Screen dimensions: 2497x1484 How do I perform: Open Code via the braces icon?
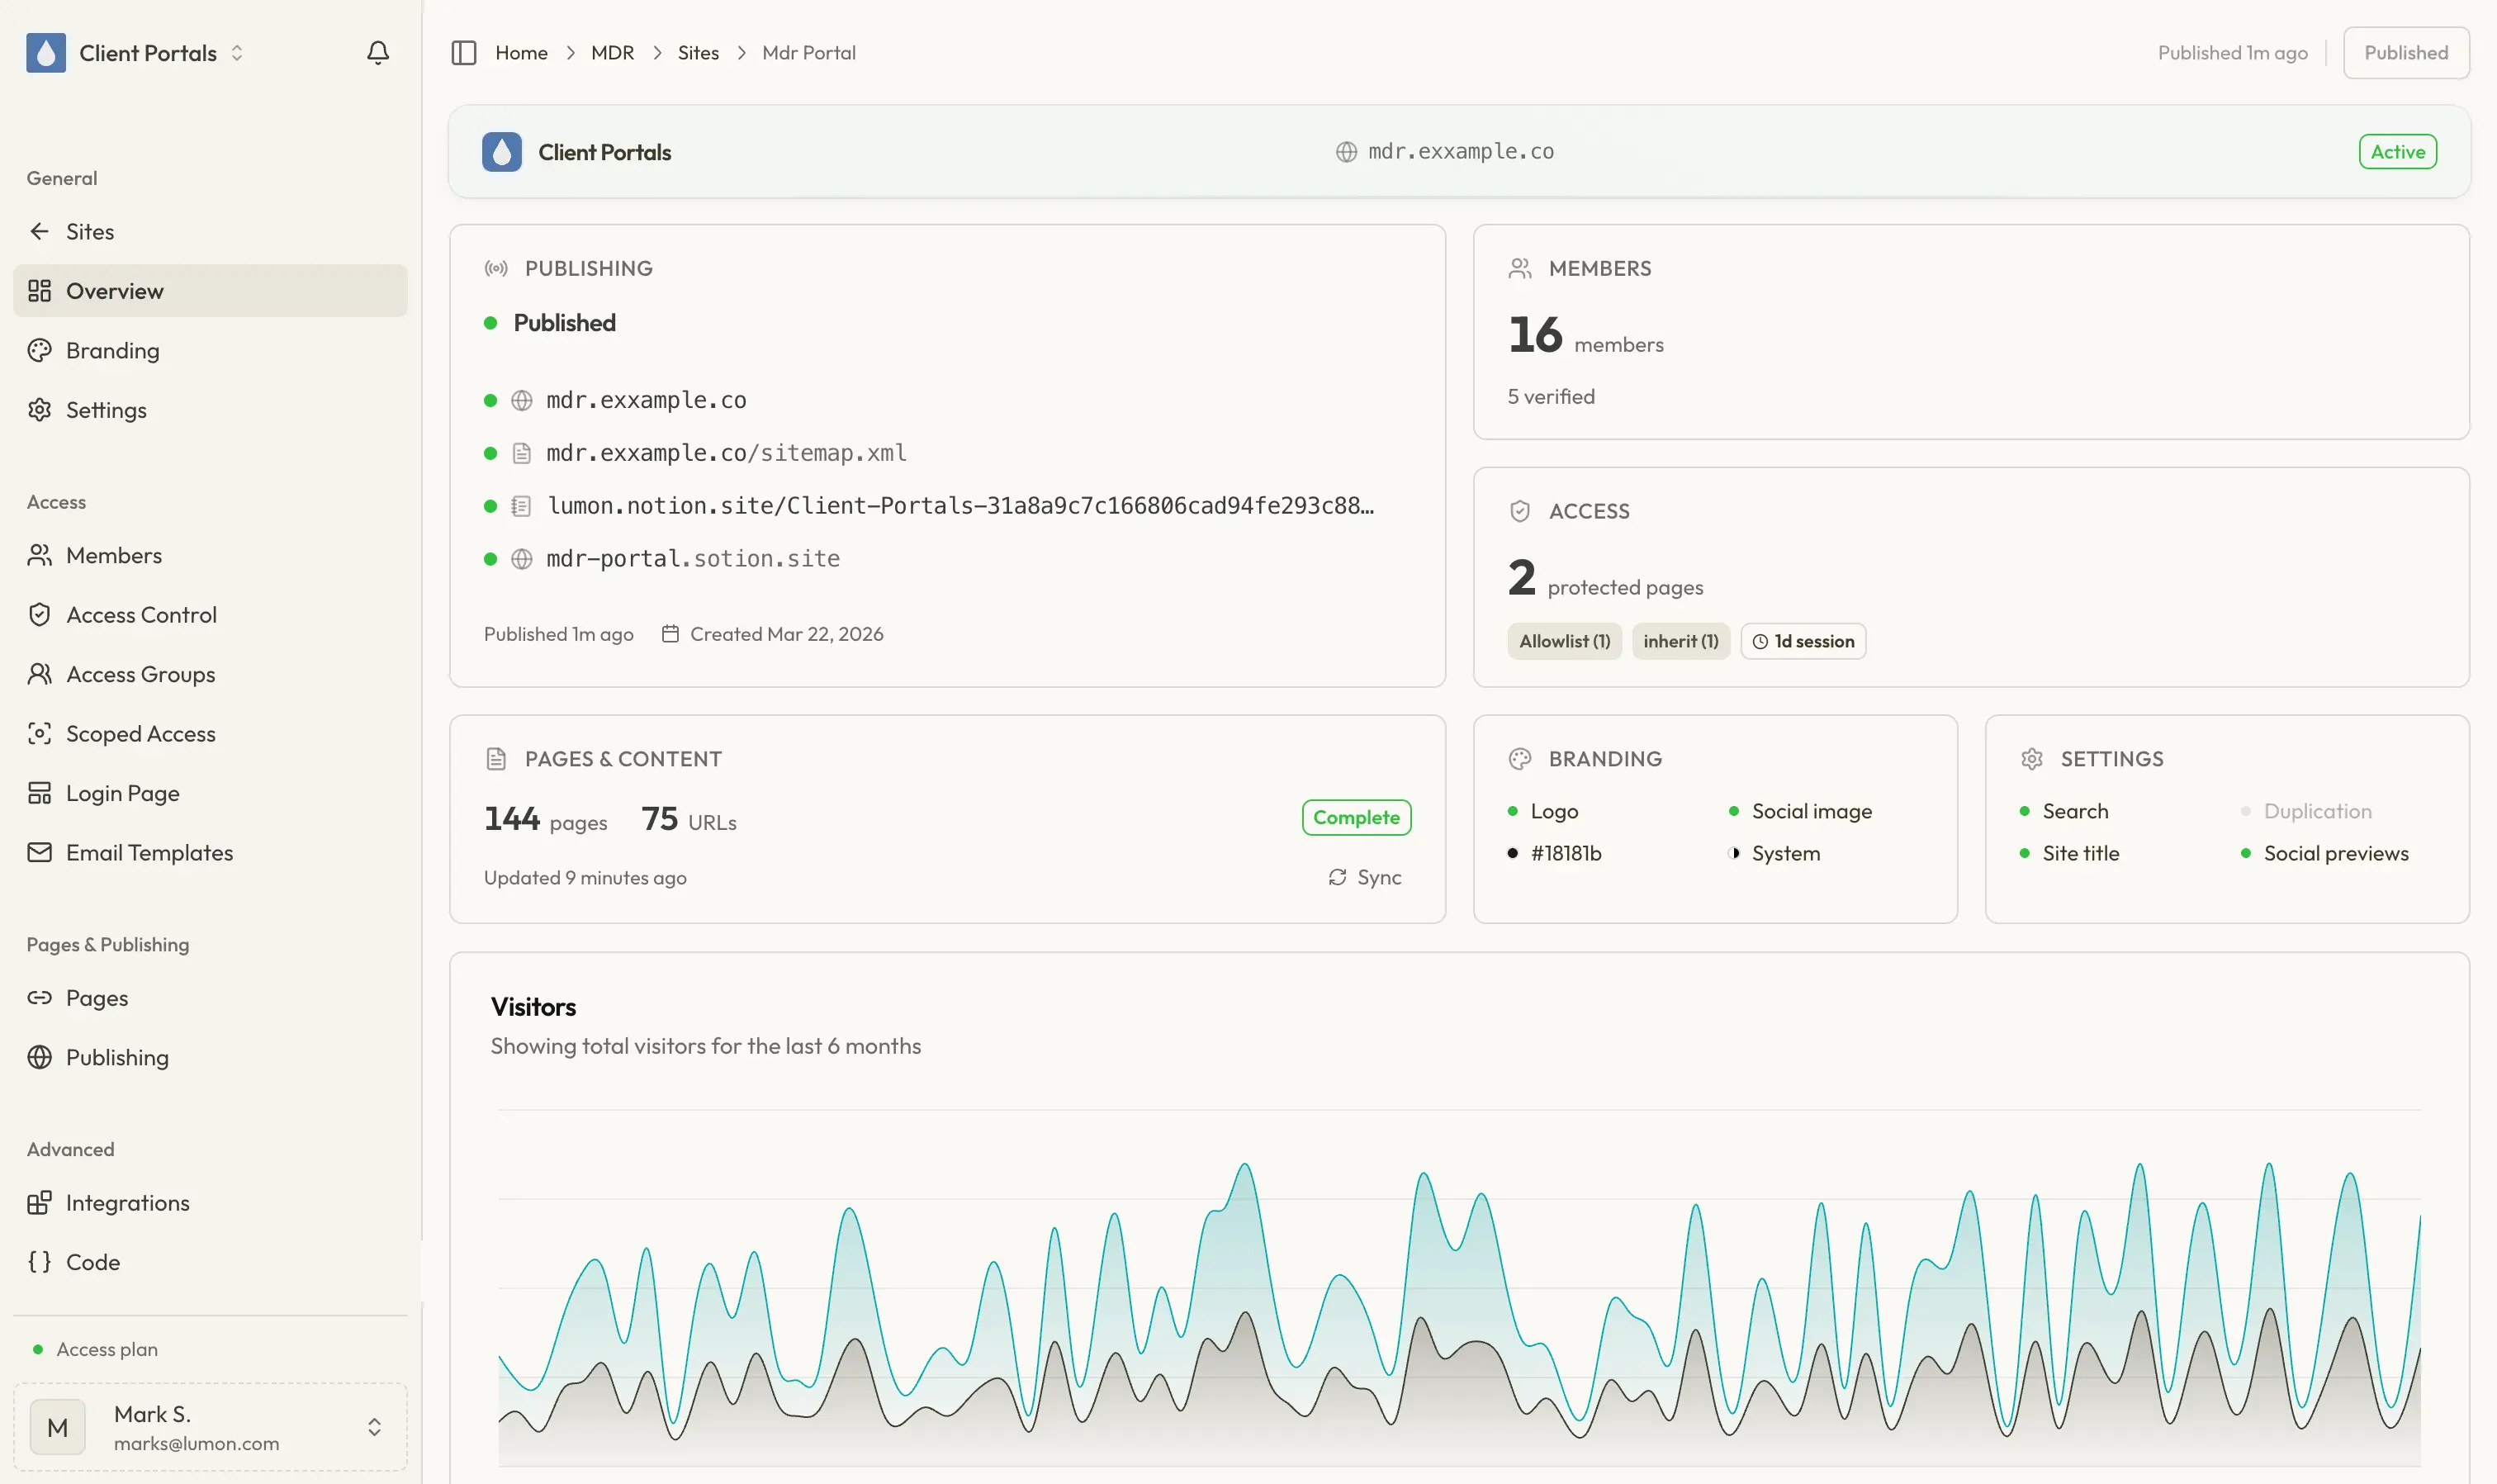coord(40,1262)
